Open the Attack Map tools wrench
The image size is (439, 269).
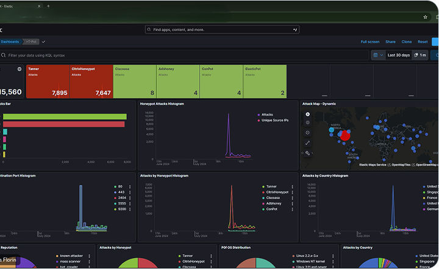pyautogui.click(x=307, y=153)
